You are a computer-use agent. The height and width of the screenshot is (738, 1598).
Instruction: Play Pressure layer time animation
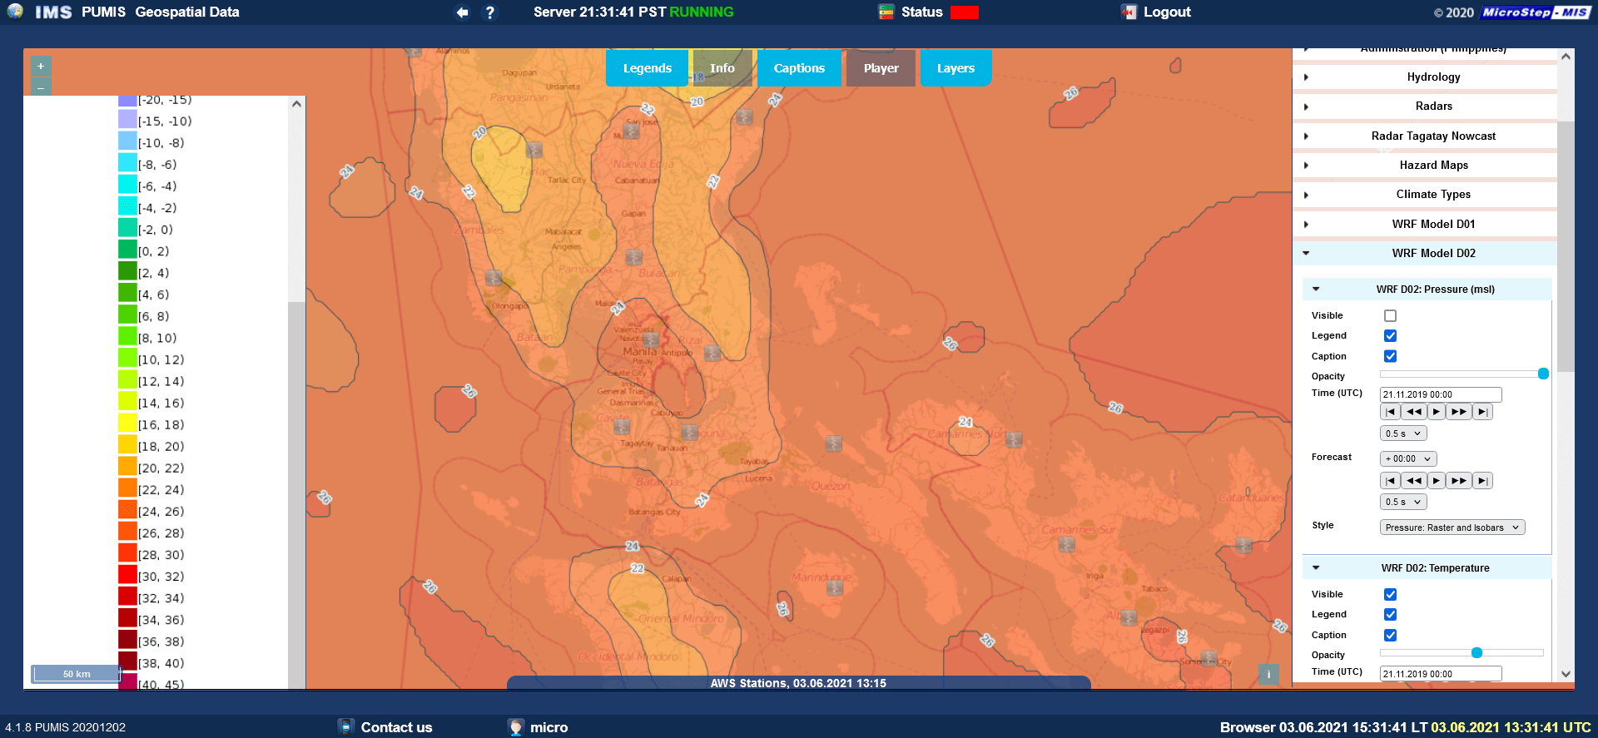click(x=1436, y=412)
